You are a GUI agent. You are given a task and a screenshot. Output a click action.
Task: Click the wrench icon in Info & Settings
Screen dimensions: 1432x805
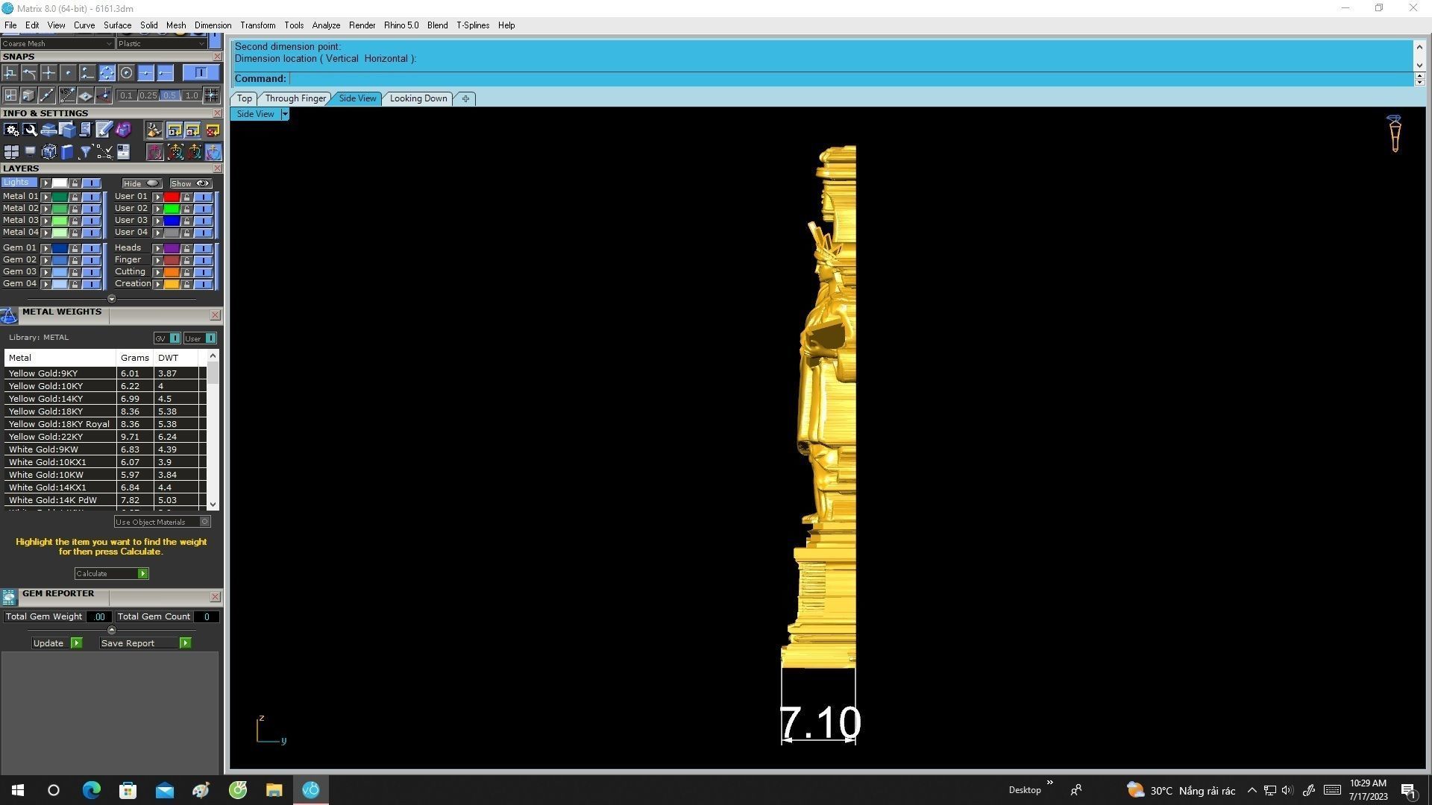click(x=30, y=130)
